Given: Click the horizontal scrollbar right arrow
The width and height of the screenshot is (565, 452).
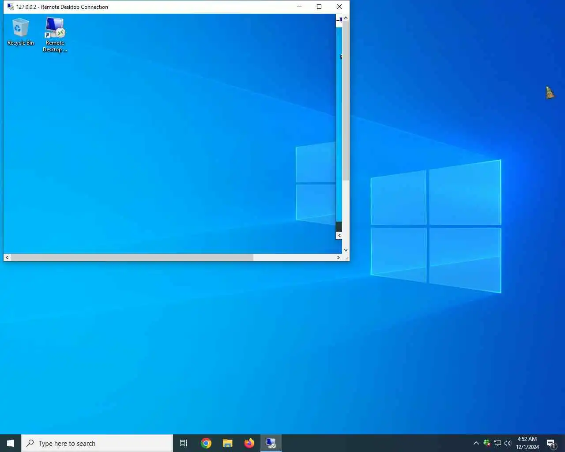Looking at the screenshot, I should [339, 257].
